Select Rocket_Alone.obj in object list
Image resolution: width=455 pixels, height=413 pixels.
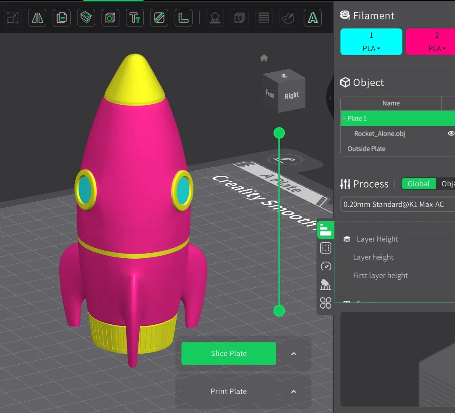(x=380, y=133)
